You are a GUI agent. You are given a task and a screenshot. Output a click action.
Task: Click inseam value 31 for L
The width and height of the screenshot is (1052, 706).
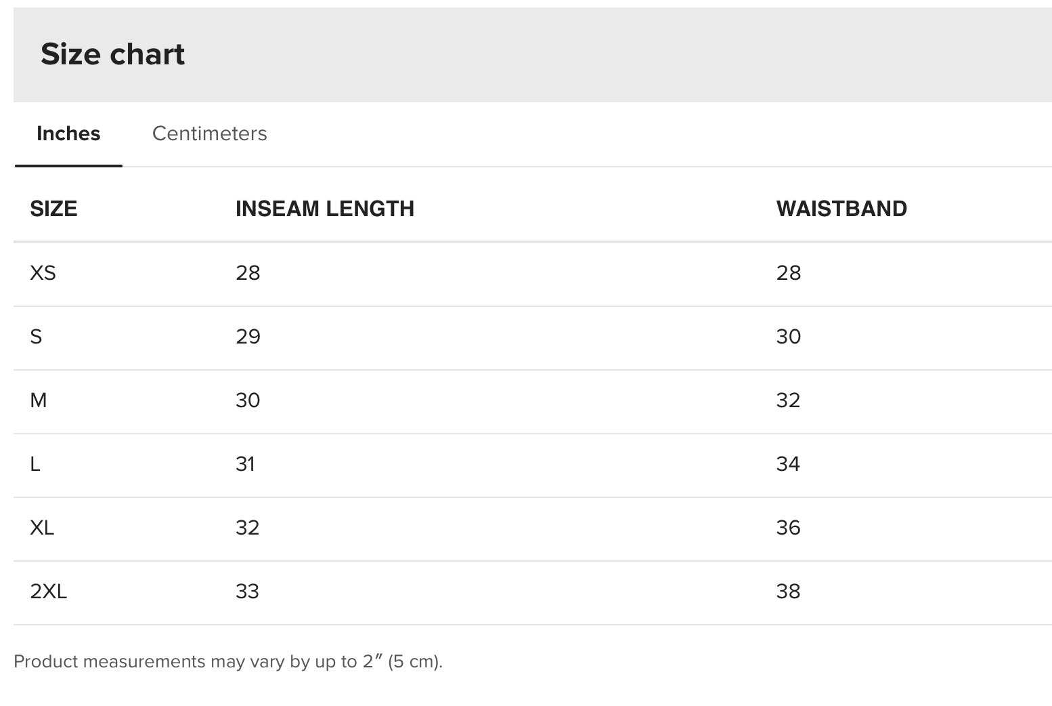(245, 464)
